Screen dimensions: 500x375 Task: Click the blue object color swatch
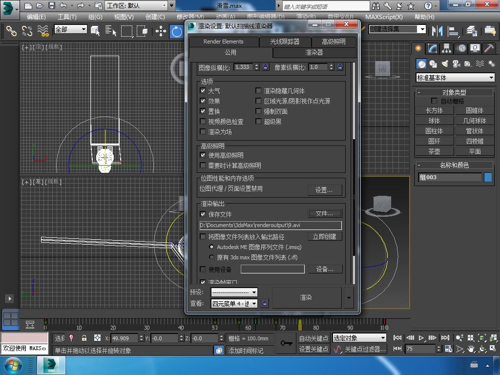point(488,177)
